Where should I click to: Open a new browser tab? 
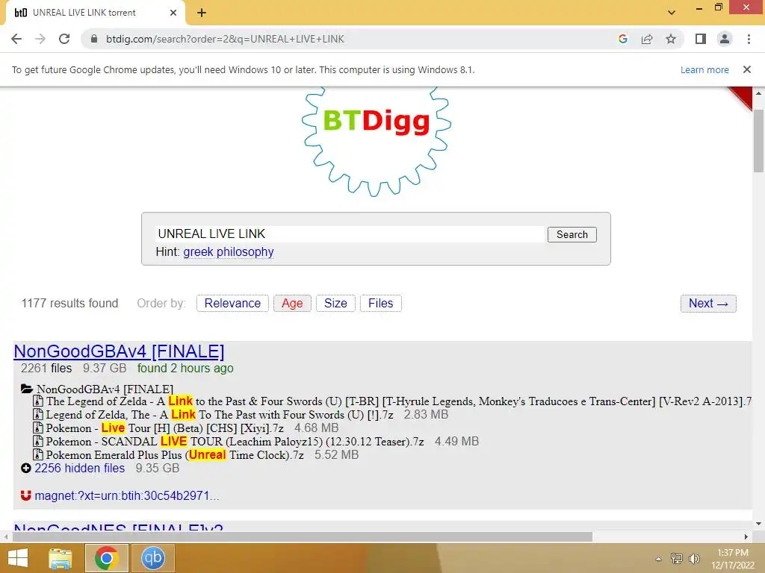202,13
